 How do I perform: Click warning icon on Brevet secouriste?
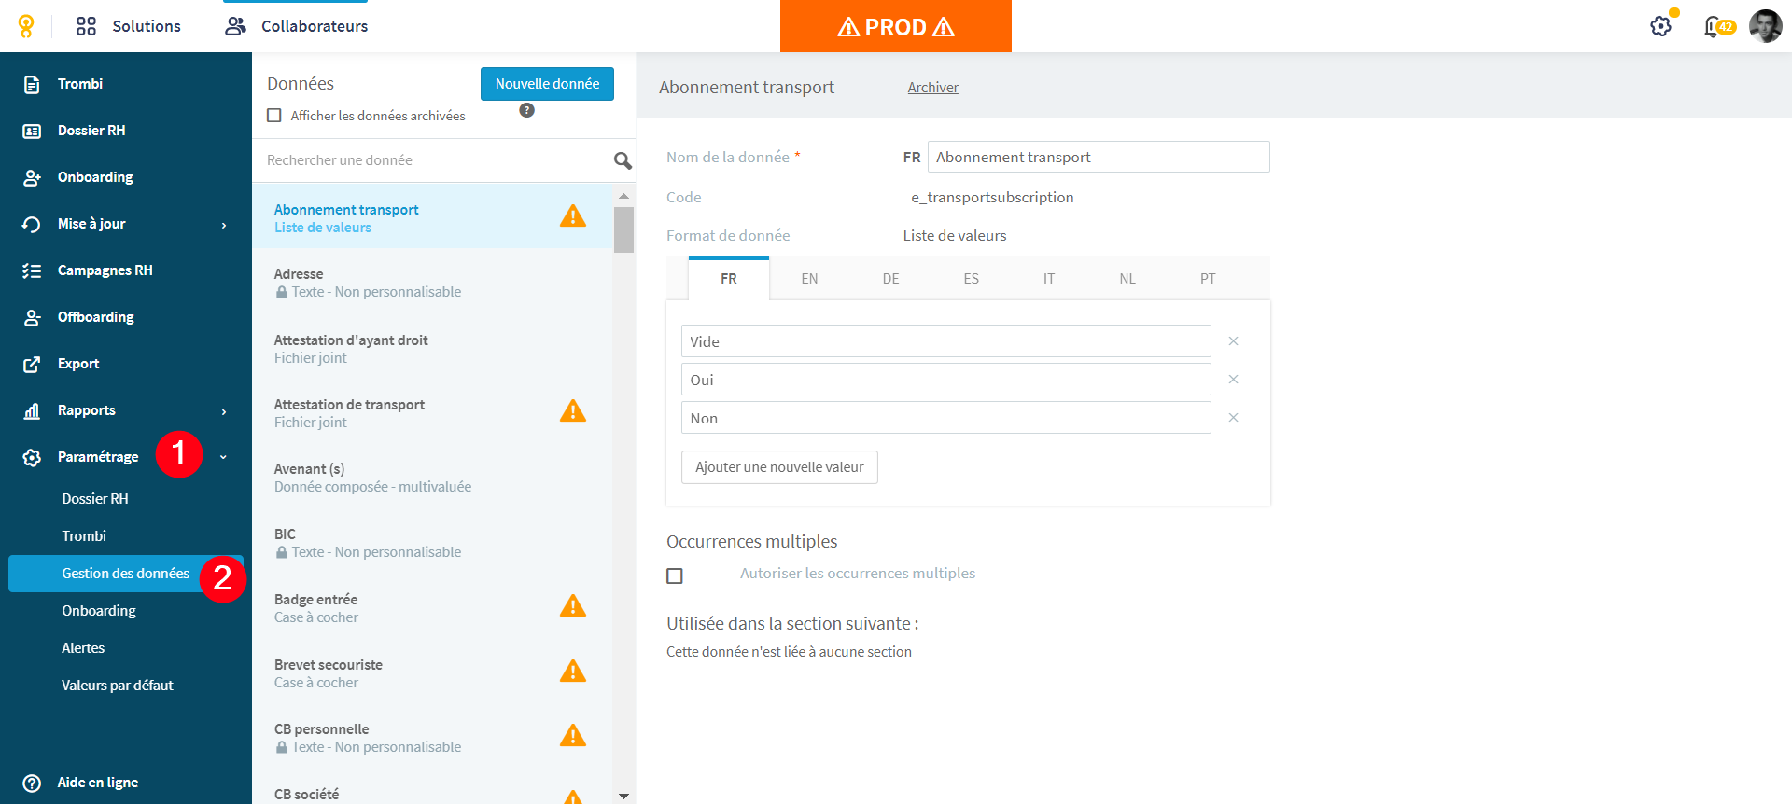tap(573, 671)
